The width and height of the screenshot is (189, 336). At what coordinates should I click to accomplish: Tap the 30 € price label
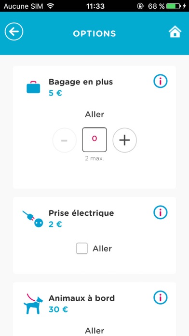click(x=58, y=309)
